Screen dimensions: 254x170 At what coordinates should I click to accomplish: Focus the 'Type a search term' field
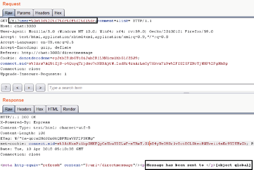(x=151, y=88)
